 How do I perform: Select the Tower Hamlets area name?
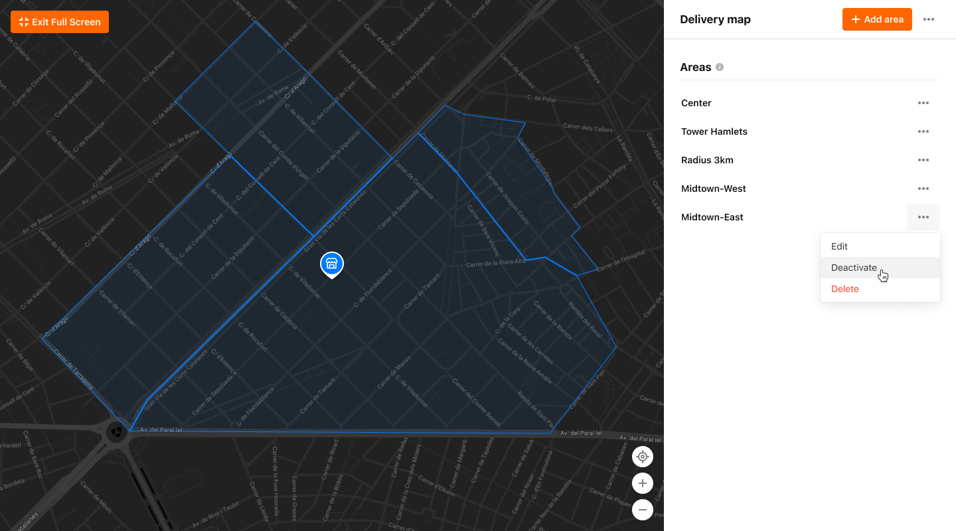coord(714,131)
